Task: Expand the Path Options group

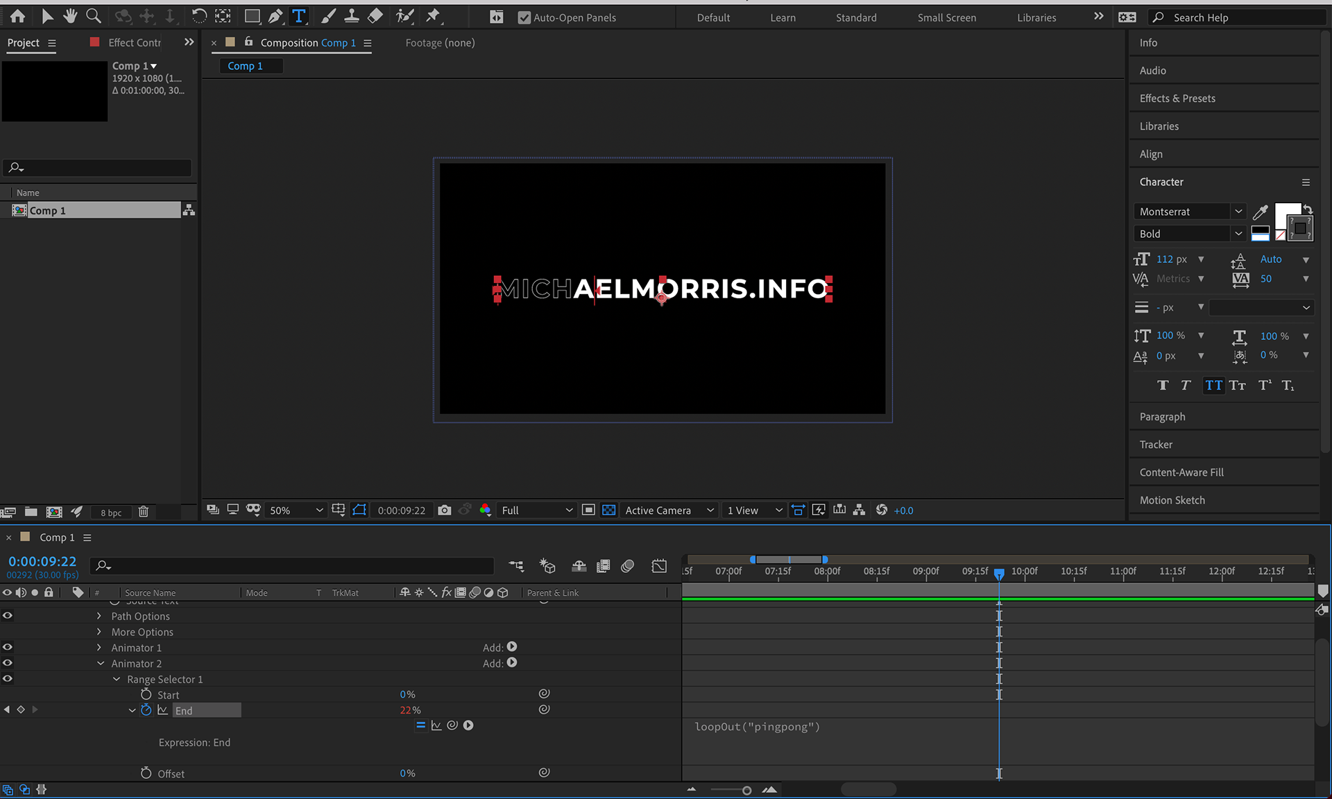Action: [99, 616]
